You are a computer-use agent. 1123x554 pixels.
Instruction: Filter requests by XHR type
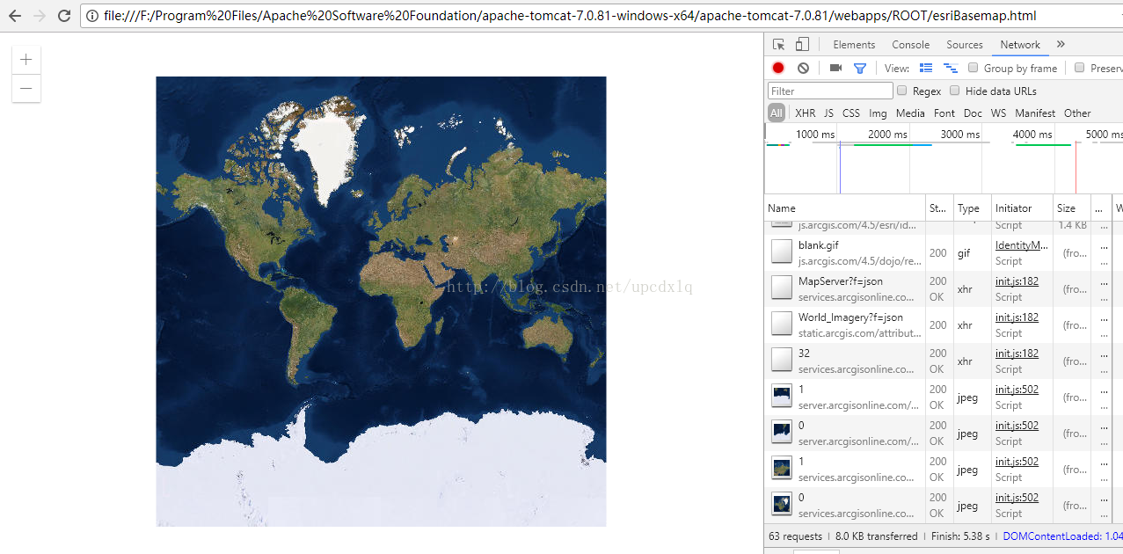[805, 113]
